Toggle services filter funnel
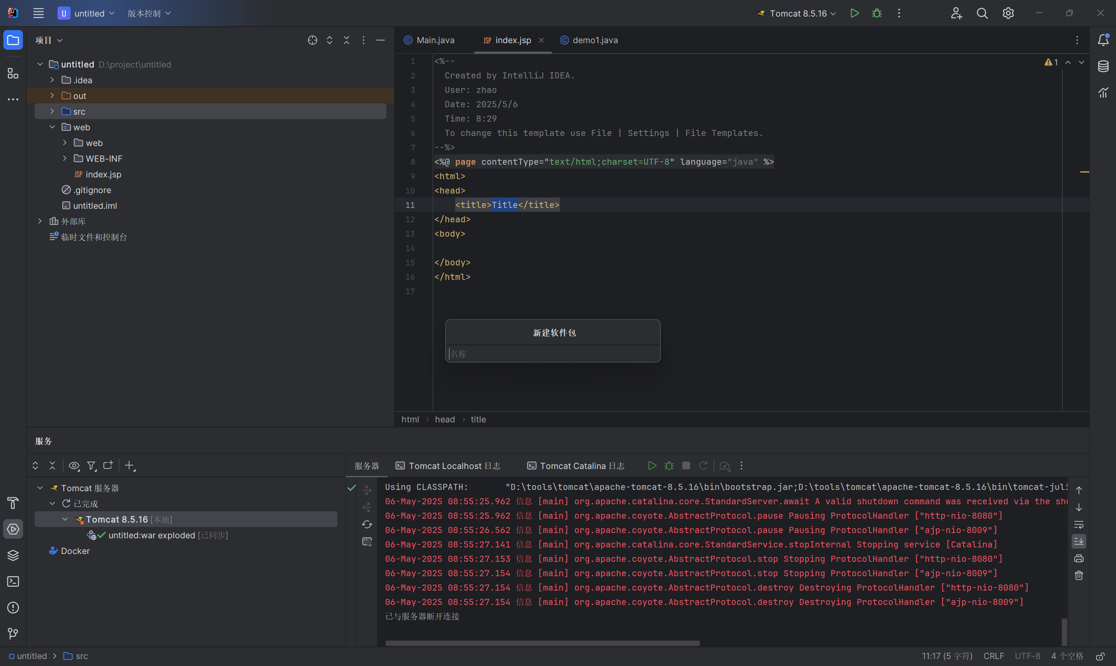This screenshot has height=666, width=1116. [91, 466]
